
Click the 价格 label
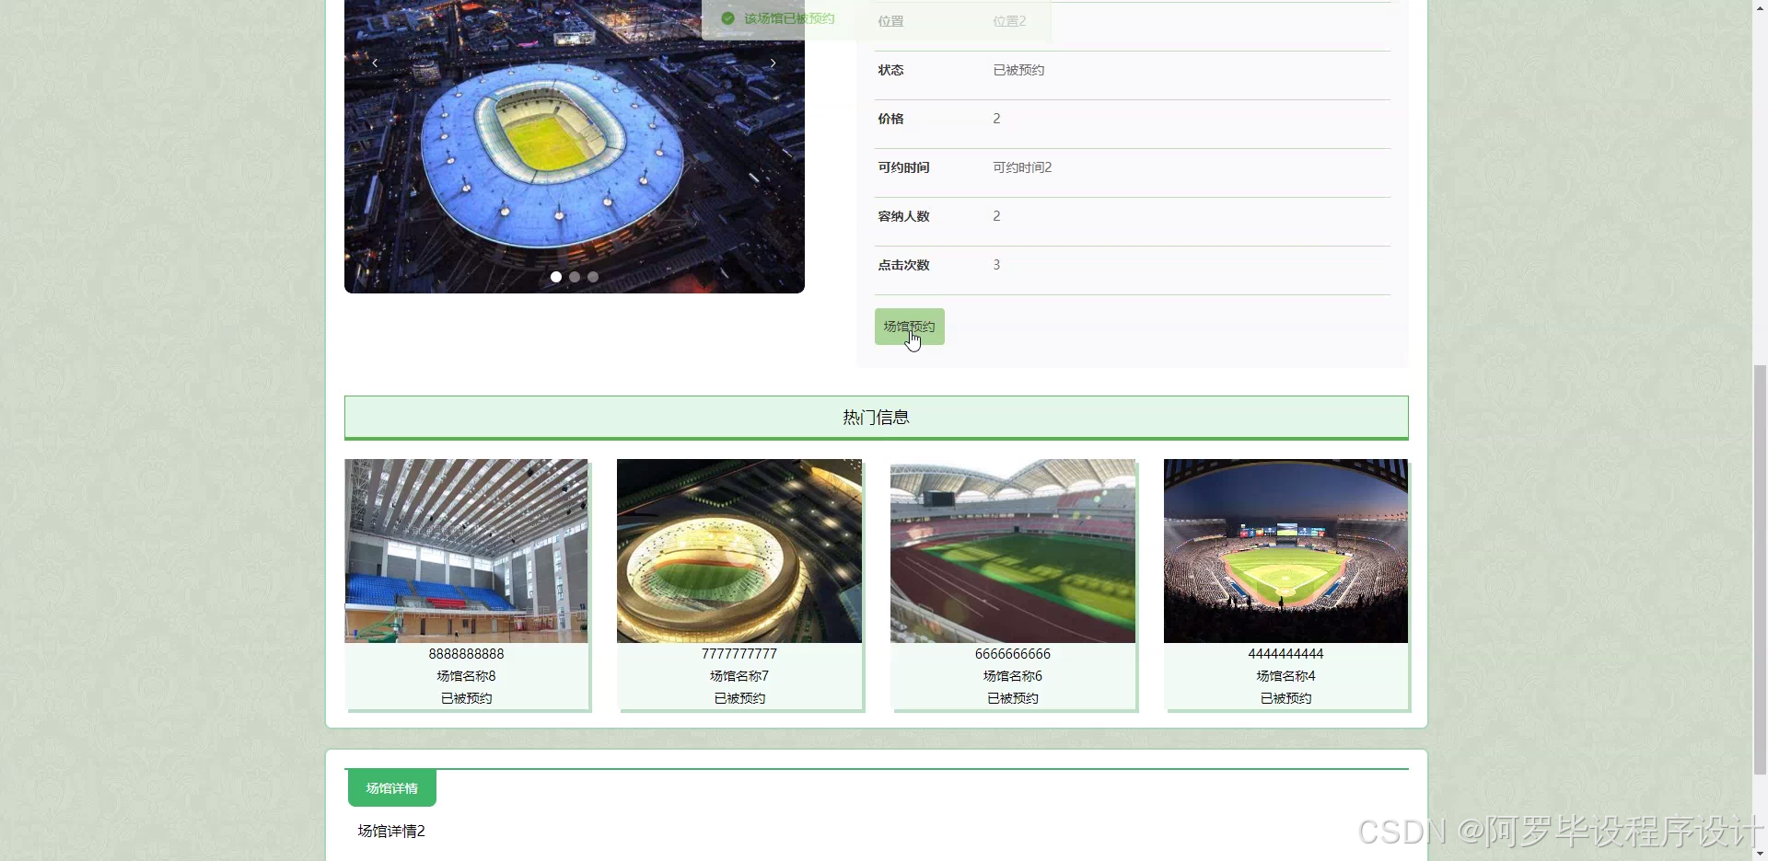click(x=890, y=119)
